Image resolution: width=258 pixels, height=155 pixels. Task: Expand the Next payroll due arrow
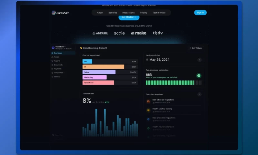(x=199, y=60)
